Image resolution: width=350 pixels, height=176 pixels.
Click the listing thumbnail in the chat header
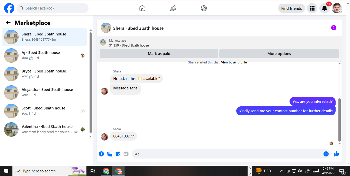106,28
